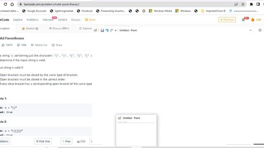This screenshot has width=264, height=148.
Task: Undo last action in Paint
Action: pyautogui.click(x=107, y=30)
